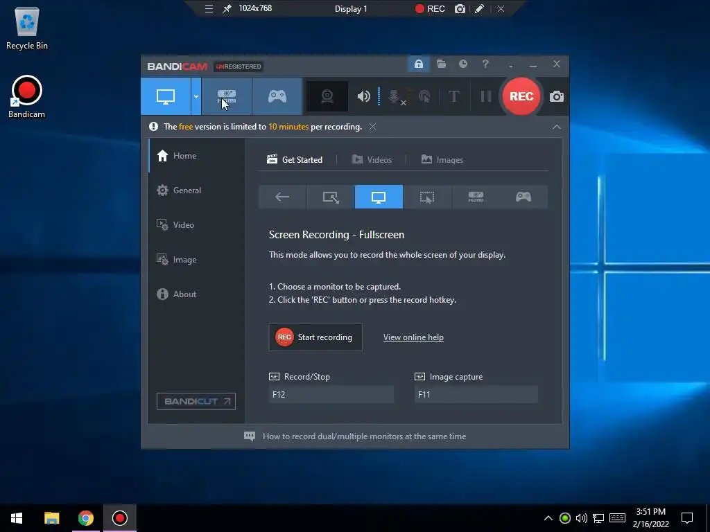Click the lock icon in title bar
710x532 pixels.
tap(418, 64)
